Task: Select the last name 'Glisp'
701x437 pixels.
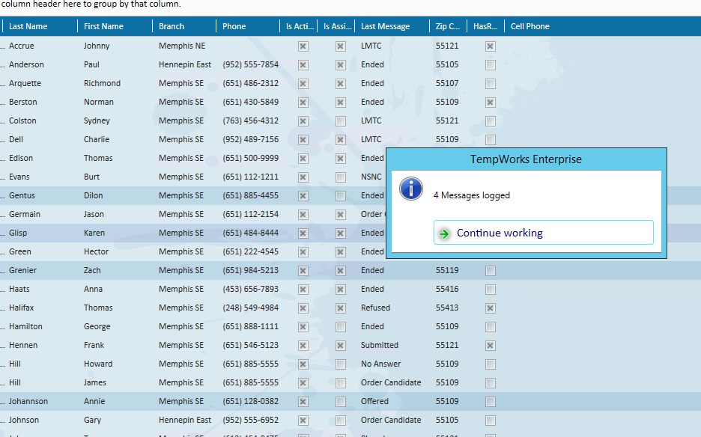Action: (x=18, y=233)
